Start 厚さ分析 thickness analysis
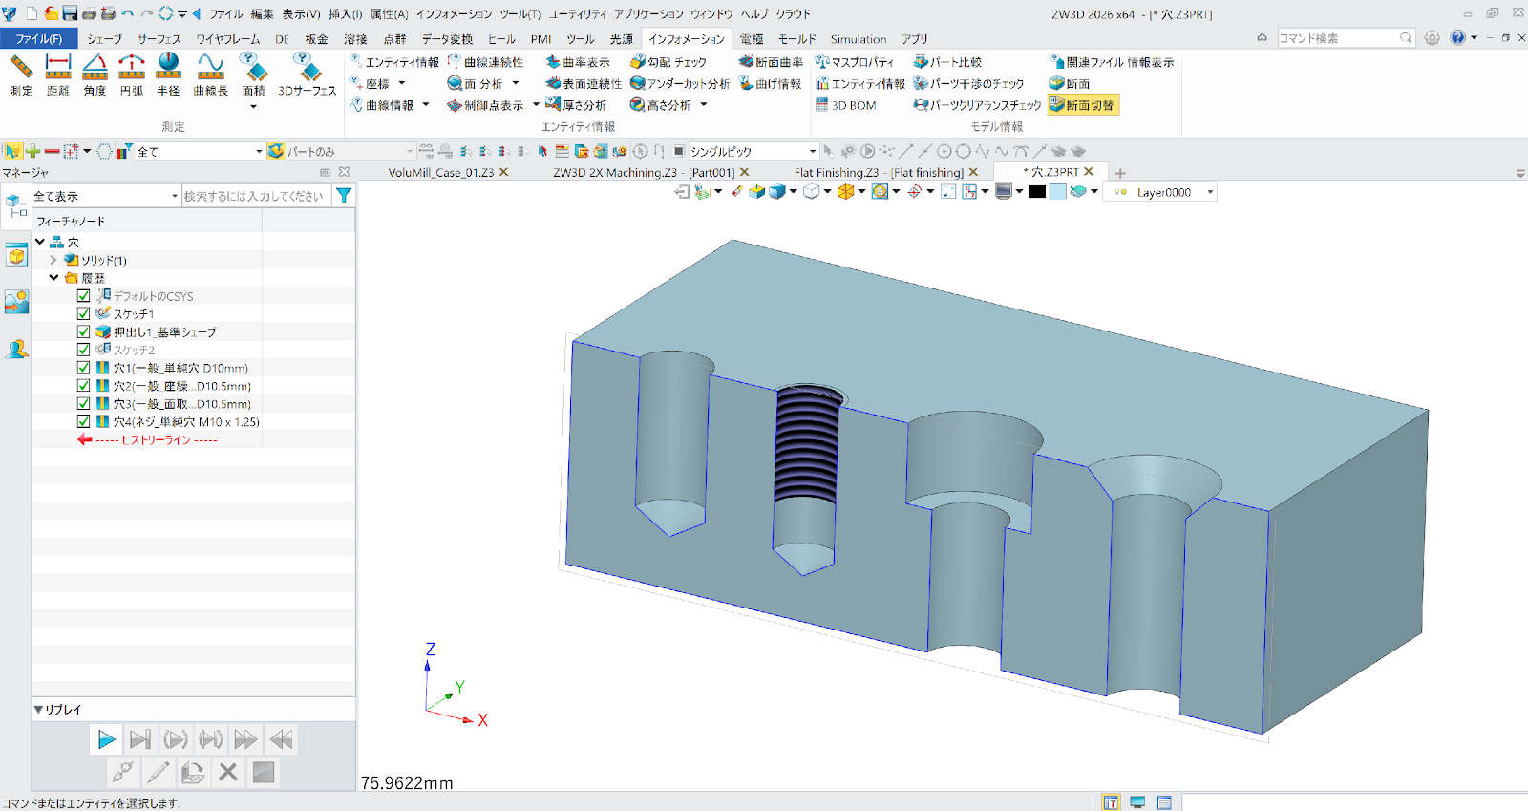The height and width of the screenshot is (811, 1528). 575,105
